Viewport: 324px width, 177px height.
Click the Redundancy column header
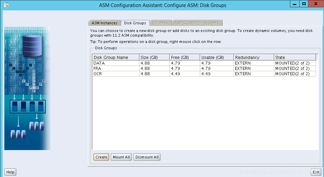[254, 57]
